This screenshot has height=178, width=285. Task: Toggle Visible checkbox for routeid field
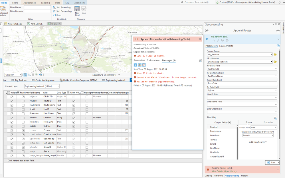coord(12,101)
